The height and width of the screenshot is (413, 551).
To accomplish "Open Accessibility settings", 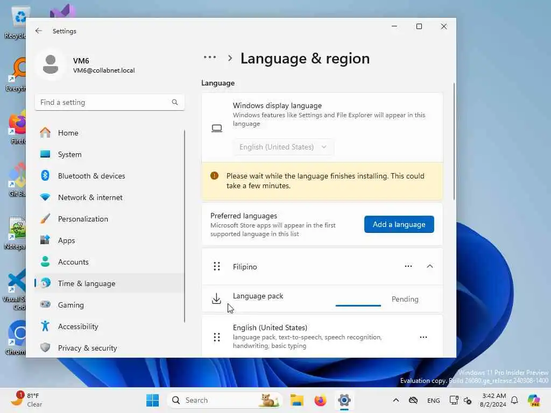I will [110, 326].
